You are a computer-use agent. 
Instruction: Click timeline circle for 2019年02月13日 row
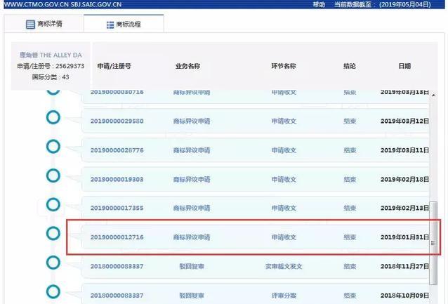[x=53, y=204]
